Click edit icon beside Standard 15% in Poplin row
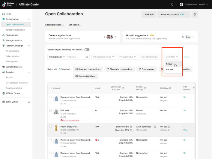The image size is (212, 159). pos(131,127)
